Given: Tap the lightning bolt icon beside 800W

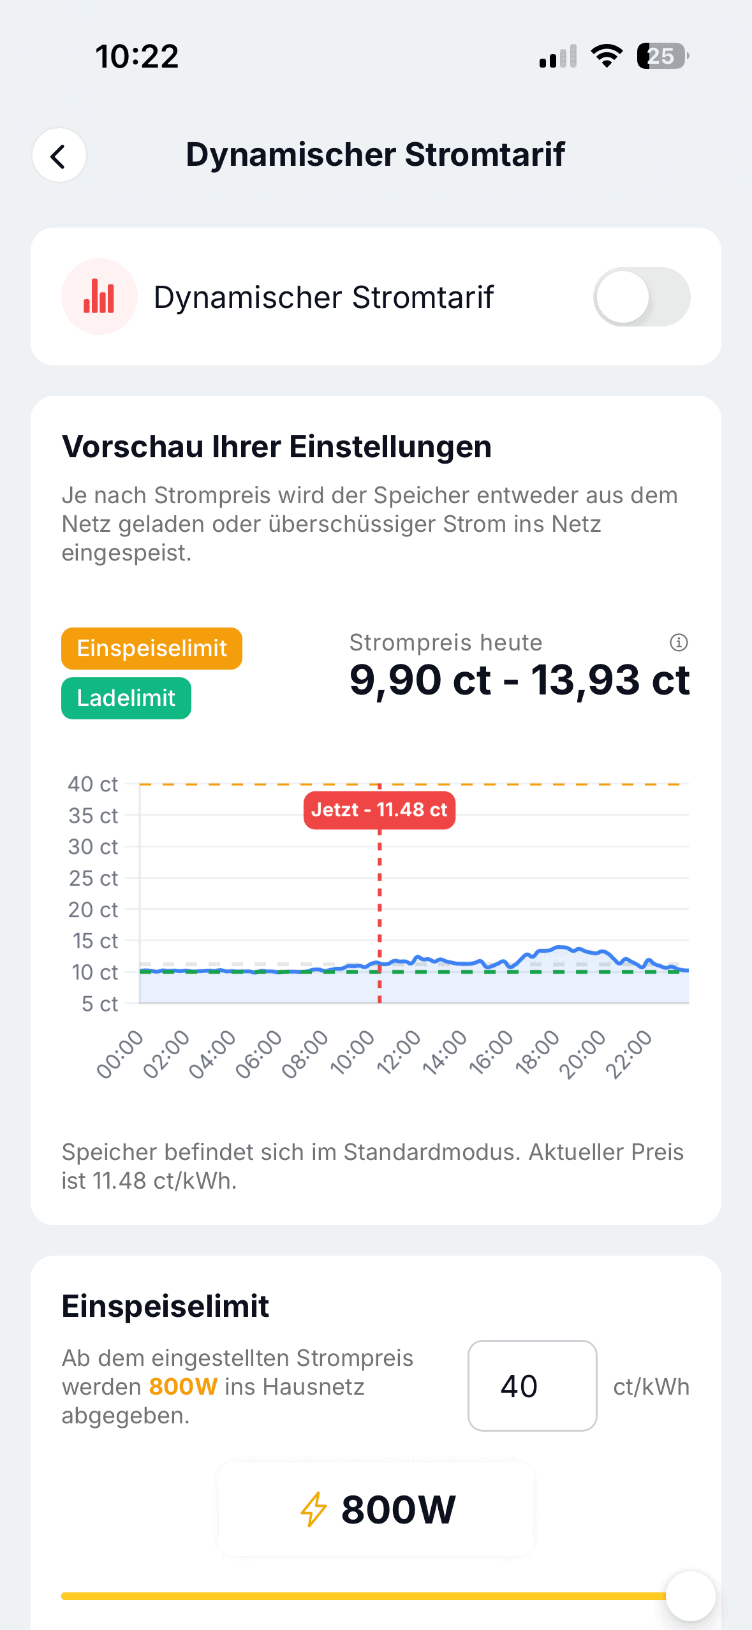Looking at the screenshot, I should (x=313, y=1509).
